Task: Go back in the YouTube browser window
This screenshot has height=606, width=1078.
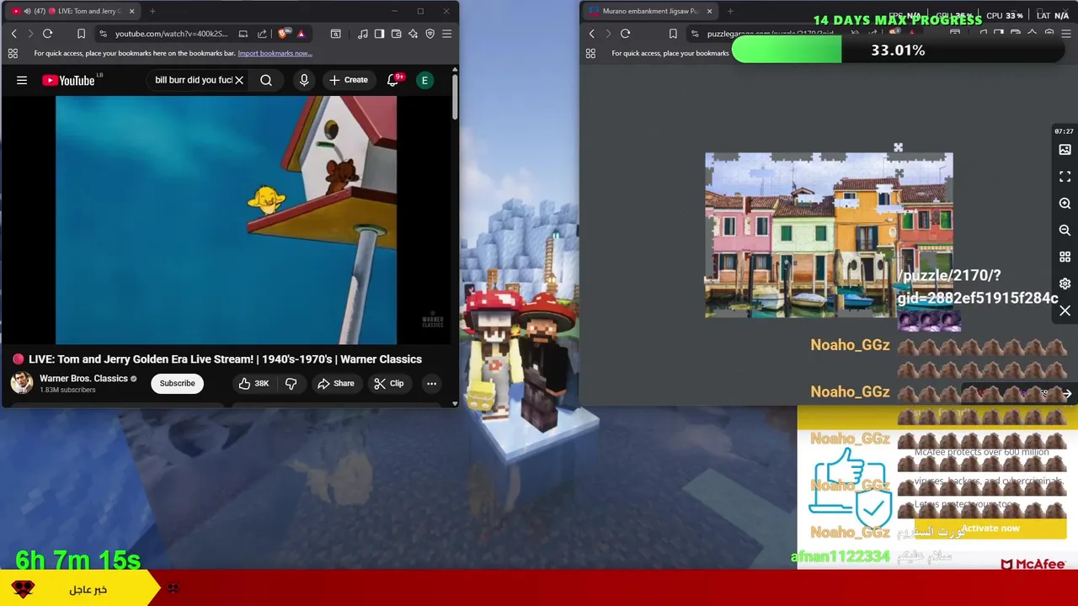Action: pos(14,34)
